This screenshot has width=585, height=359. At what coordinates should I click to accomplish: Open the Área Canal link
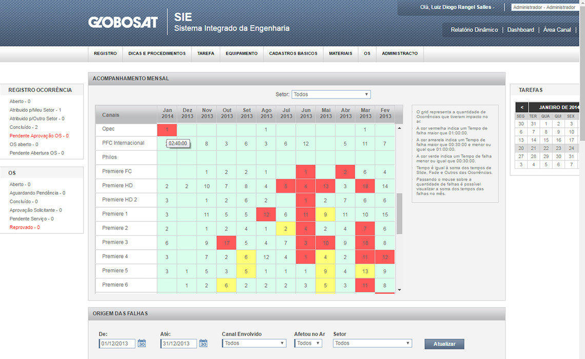pos(557,30)
